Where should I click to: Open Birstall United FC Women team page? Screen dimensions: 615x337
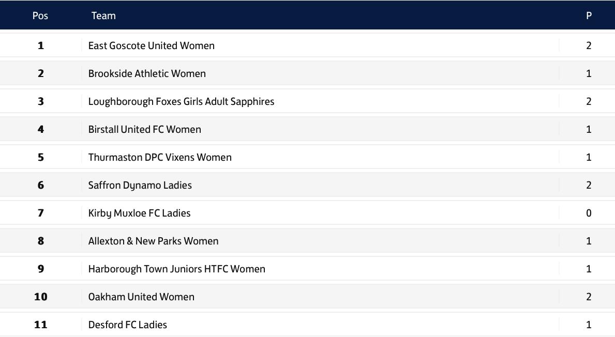coord(144,129)
